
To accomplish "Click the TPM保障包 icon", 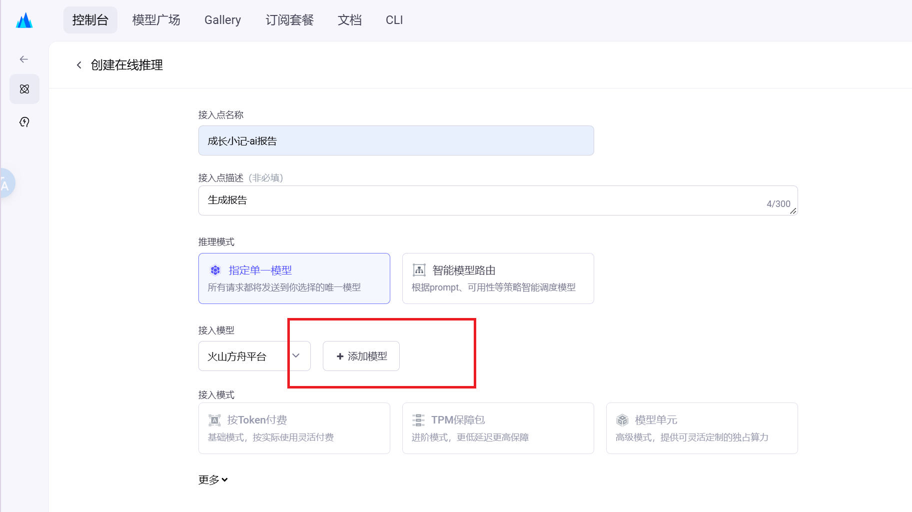I will pos(418,420).
